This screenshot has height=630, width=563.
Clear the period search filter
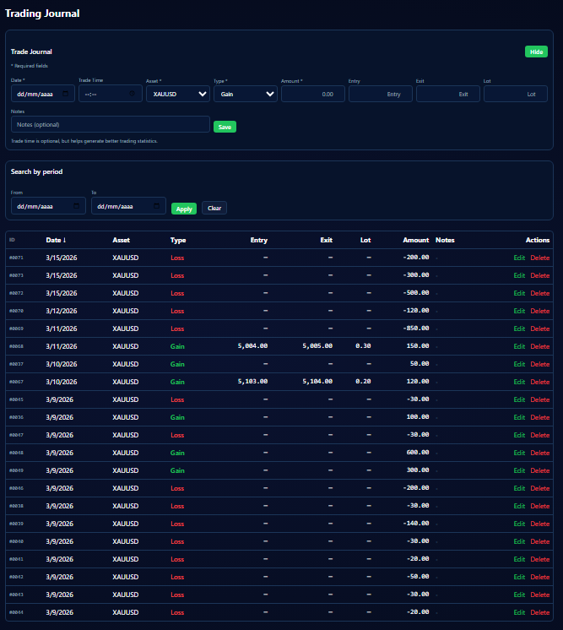[x=214, y=208]
